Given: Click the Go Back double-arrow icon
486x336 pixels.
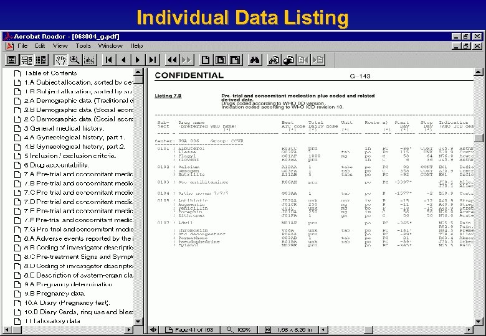Looking at the screenshot, I should tap(173, 60).
